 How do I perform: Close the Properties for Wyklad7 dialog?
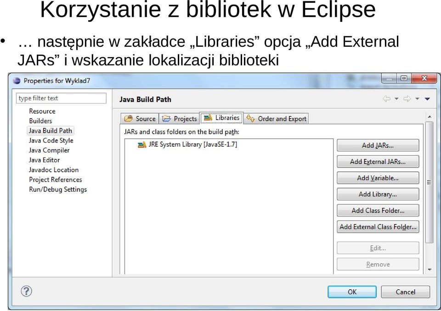(x=424, y=78)
